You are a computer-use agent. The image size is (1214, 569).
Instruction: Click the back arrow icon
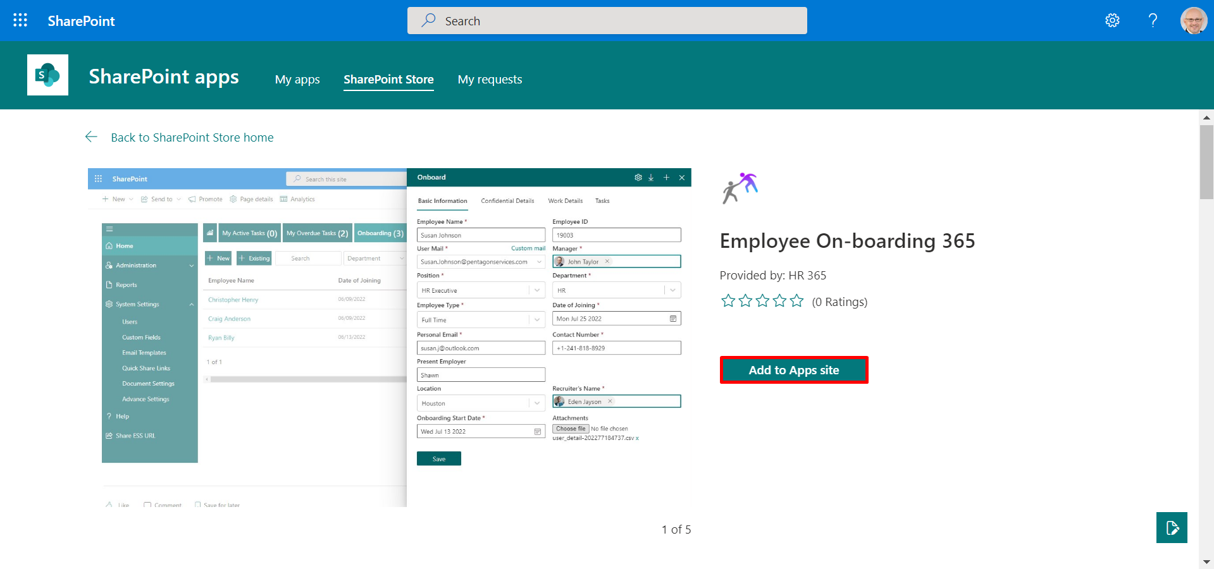point(91,137)
